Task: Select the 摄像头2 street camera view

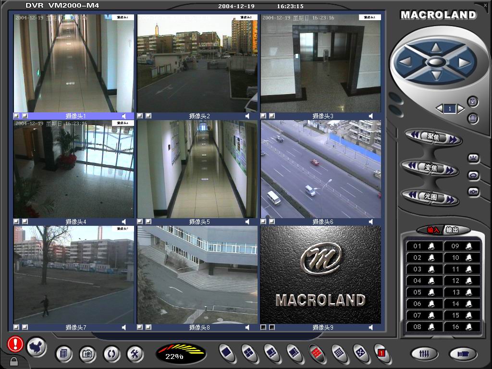Action: [x=197, y=63]
